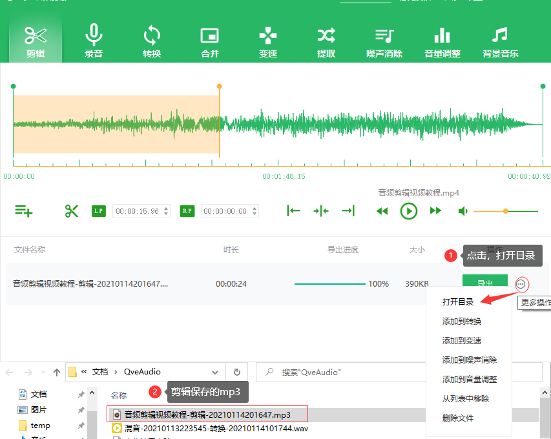The image size is (551, 439).
Task: Select the 录音 recording tool
Action: coord(93,40)
